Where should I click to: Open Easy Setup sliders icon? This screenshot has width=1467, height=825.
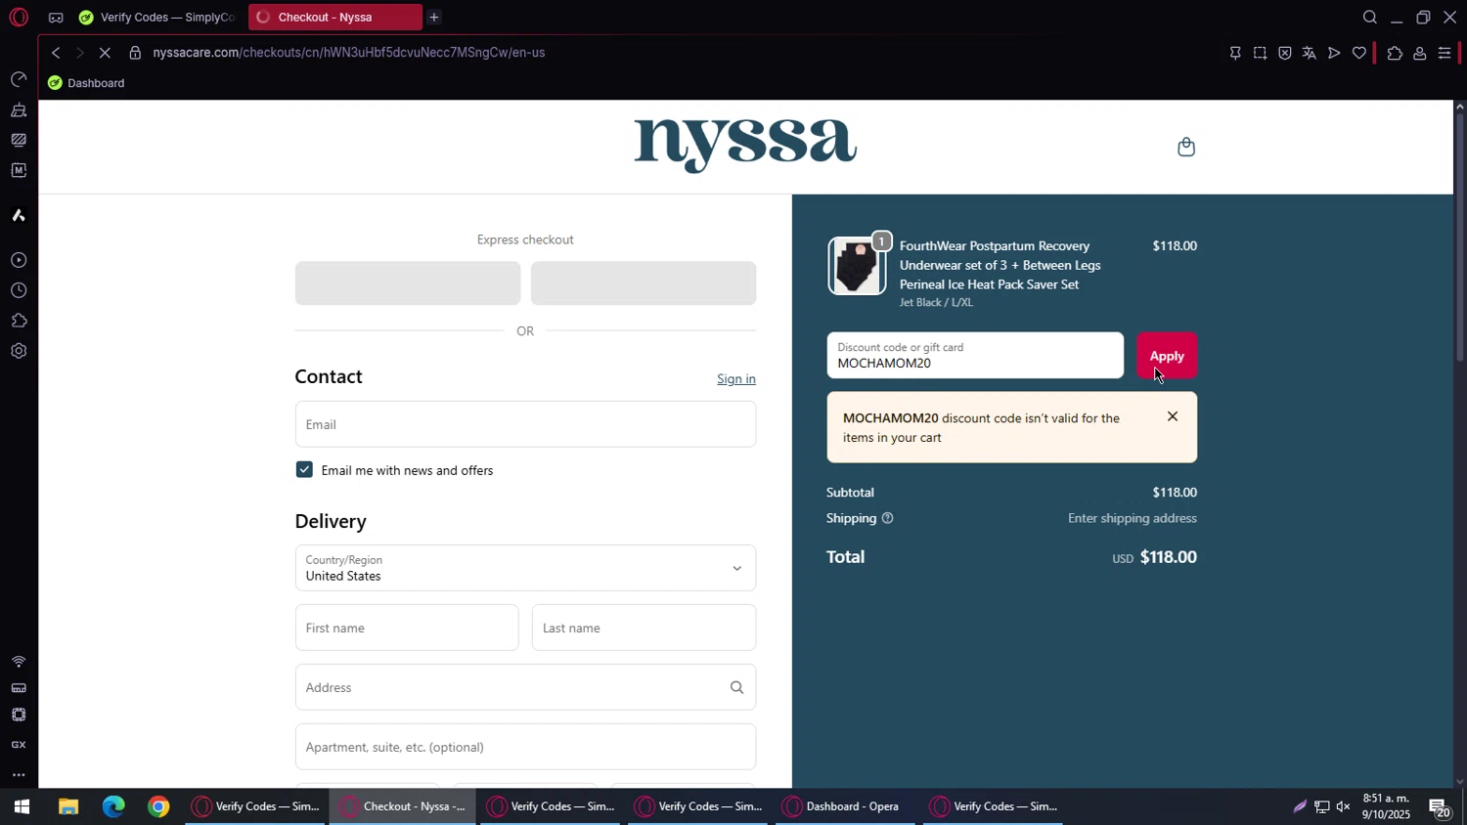click(x=1445, y=53)
